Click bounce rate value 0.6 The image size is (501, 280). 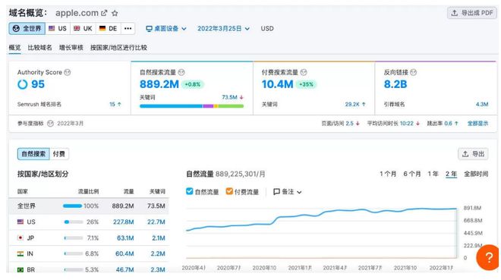[448, 123]
